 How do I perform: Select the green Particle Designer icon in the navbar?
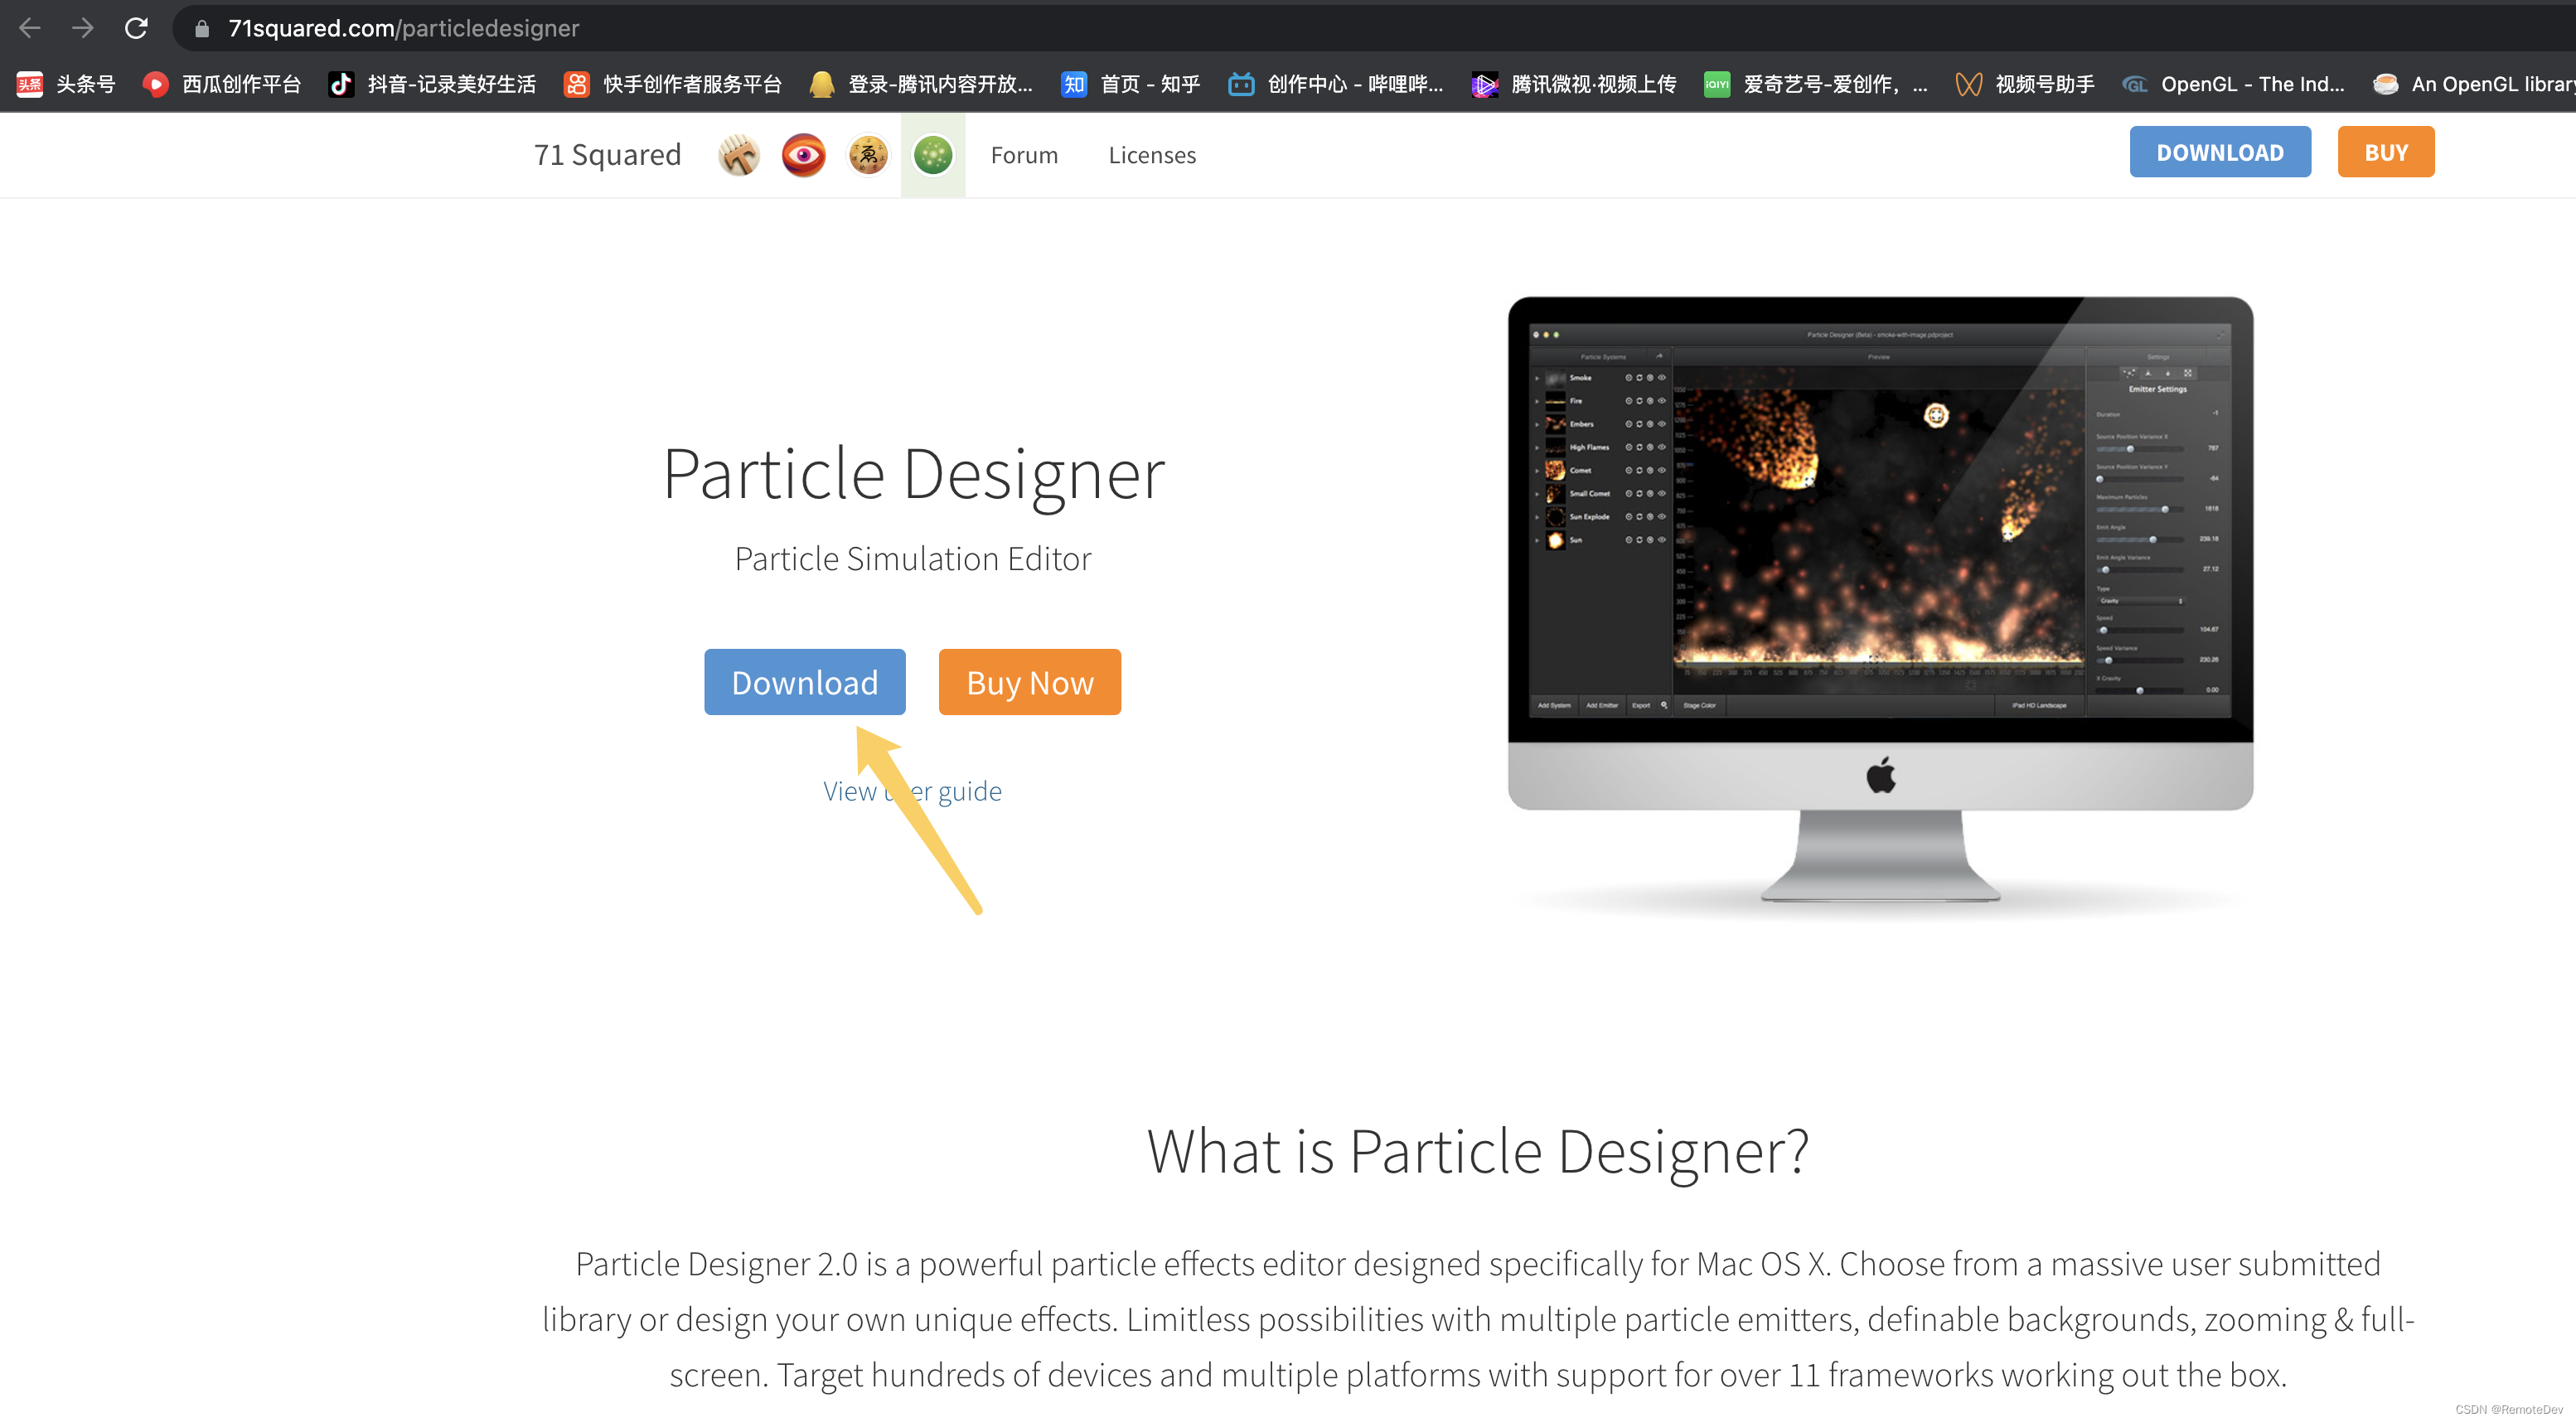(933, 155)
